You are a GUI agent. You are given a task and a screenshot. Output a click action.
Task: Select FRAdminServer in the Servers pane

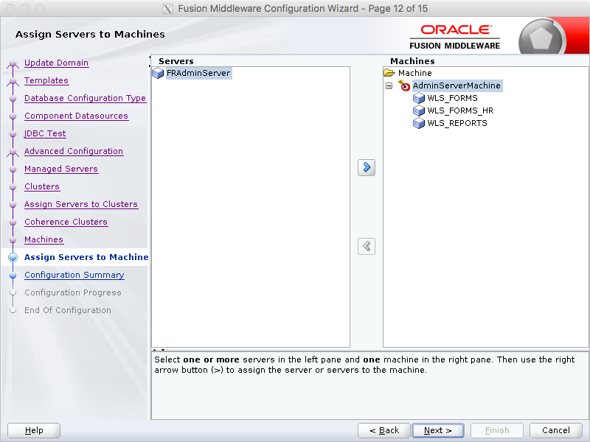coord(198,73)
